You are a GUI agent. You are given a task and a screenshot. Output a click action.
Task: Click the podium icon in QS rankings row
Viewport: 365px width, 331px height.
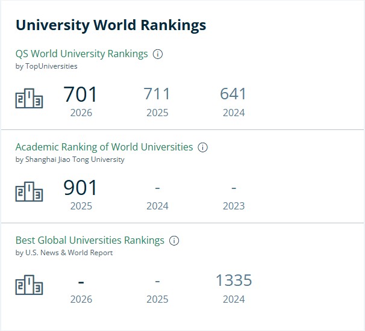click(x=30, y=98)
